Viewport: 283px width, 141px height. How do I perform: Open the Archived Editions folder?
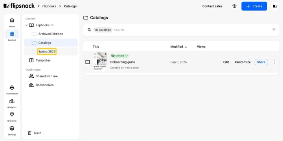[x=51, y=34]
